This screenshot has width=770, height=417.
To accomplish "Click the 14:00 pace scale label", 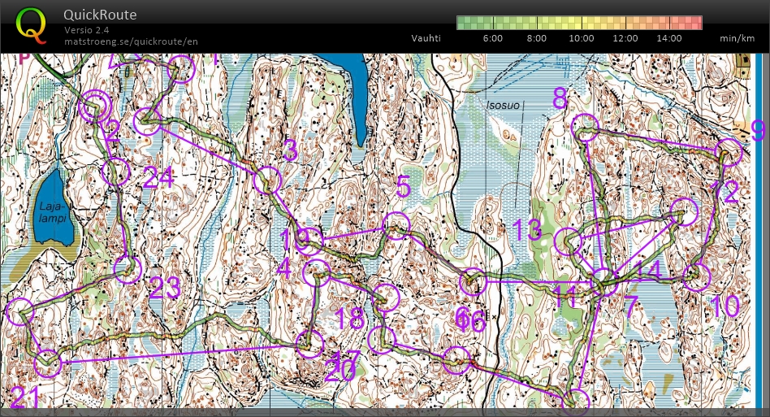I will pyautogui.click(x=671, y=38).
